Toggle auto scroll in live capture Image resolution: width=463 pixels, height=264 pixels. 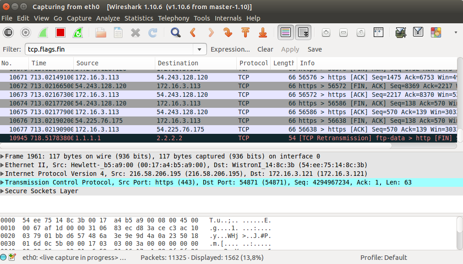coord(303,32)
